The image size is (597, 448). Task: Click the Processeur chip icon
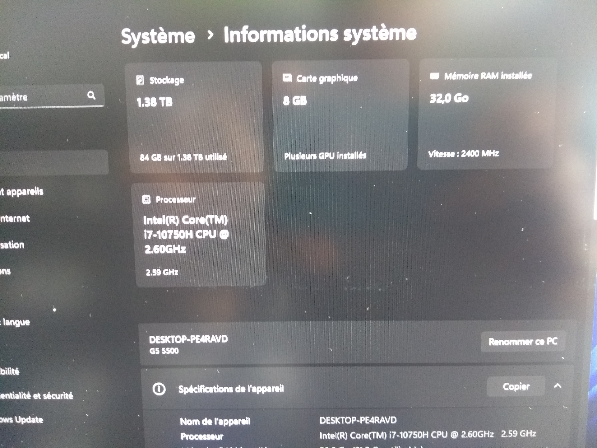click(x=146, y=199)
